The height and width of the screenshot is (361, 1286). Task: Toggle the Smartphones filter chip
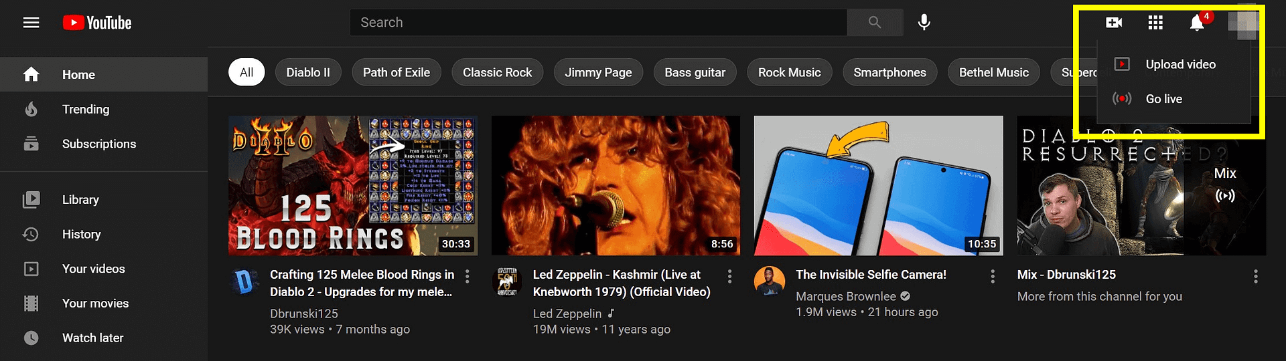coord(889,72)
